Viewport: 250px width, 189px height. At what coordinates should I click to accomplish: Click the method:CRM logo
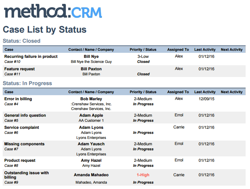[x=53, y=11]
